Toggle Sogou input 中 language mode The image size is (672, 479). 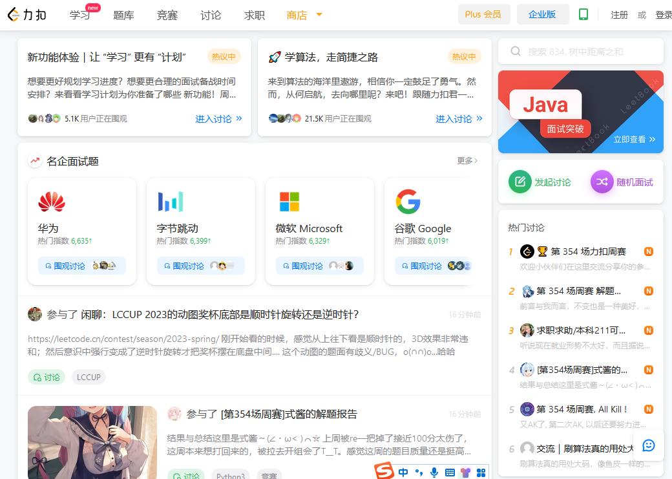(403, 473)
